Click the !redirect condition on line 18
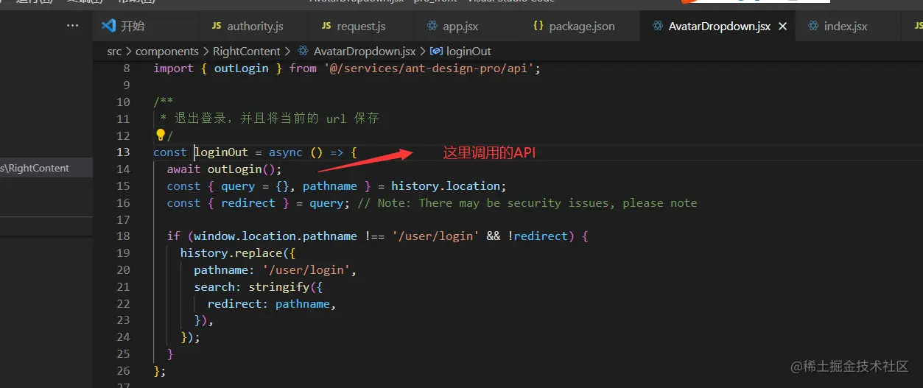923x388 pixels. [x=538, y=236]
